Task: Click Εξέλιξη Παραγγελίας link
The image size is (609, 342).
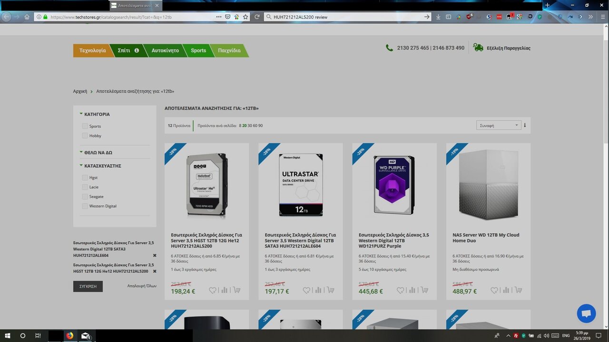Action: tap(509, 48)
